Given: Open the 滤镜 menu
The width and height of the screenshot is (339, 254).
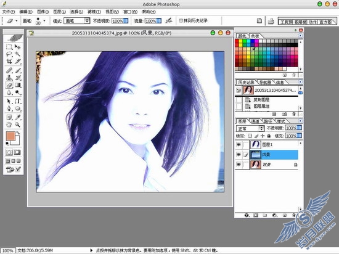Looking at the screenshot, I should pos(94,12).
